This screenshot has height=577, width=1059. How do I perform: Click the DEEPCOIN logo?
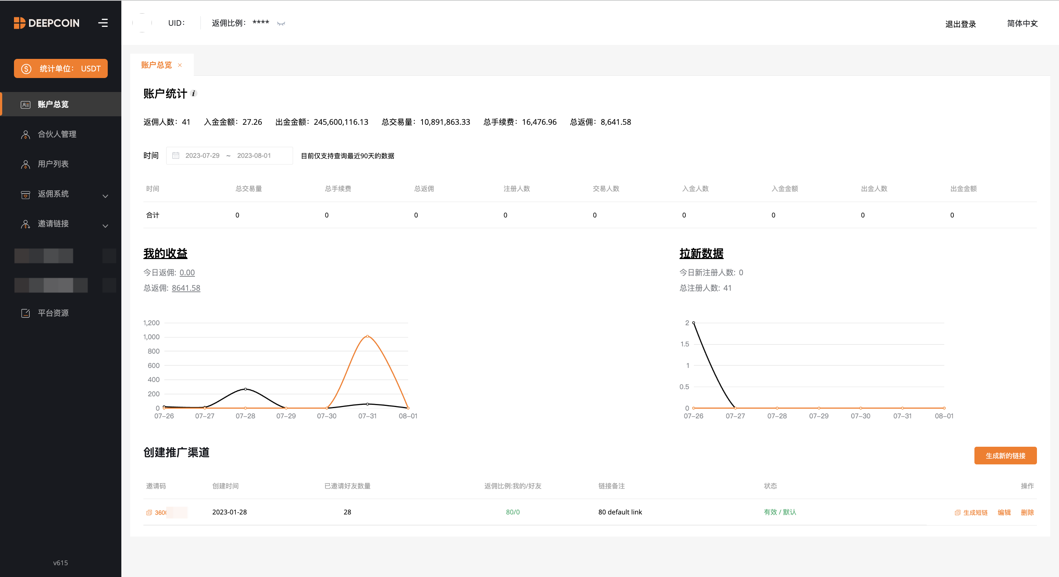(46, 23)
